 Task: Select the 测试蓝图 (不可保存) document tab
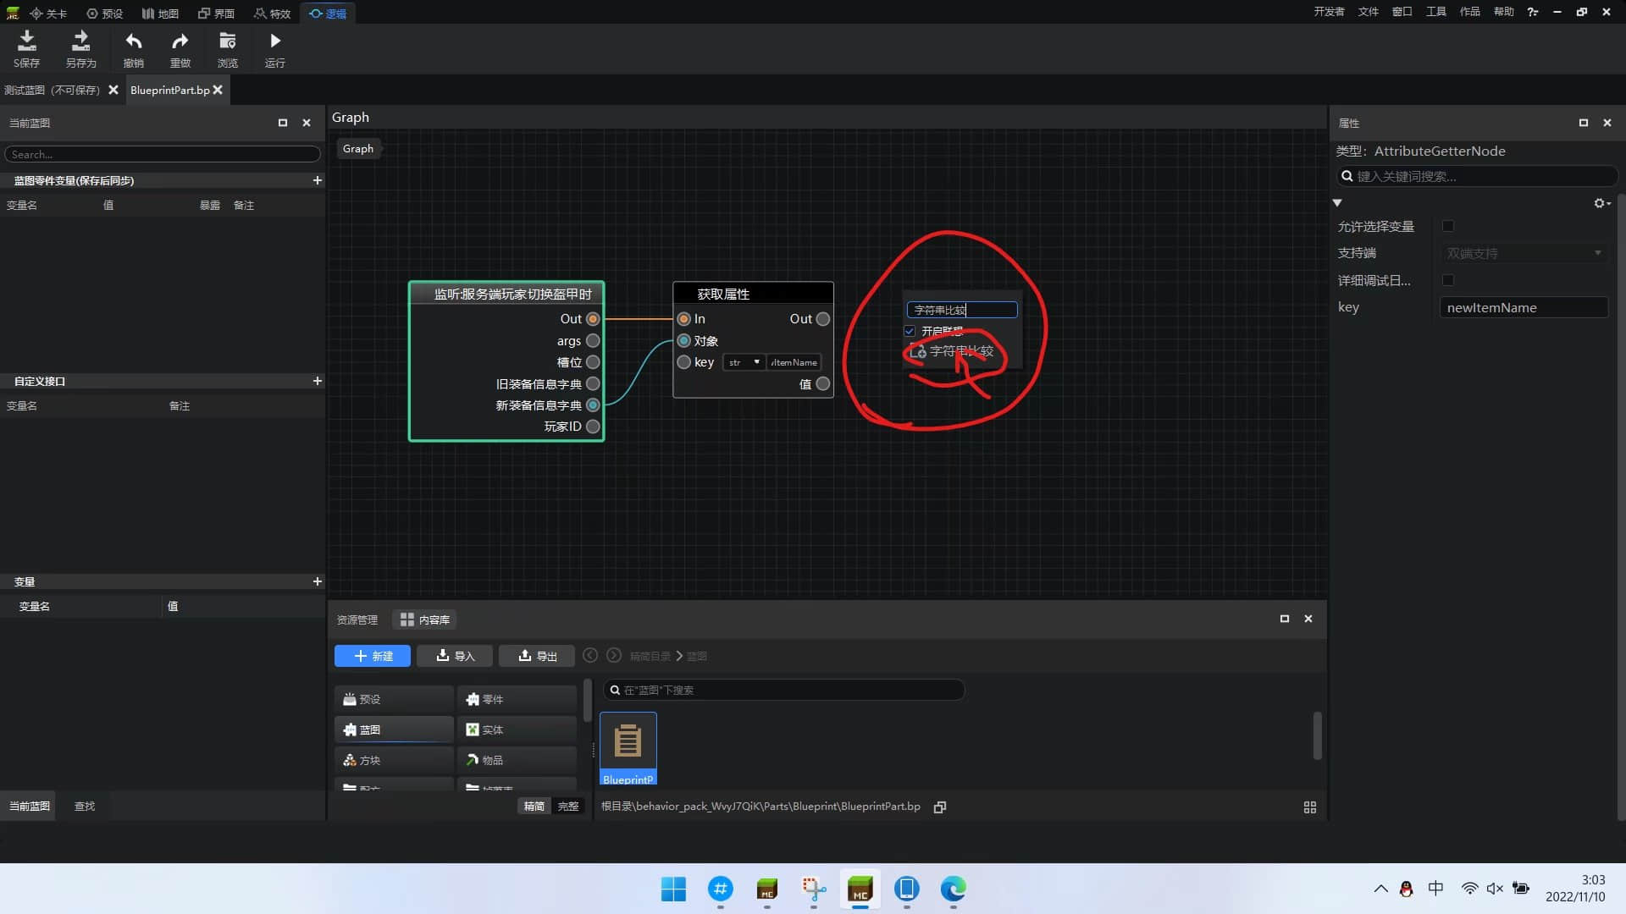[x=52, y=90]
